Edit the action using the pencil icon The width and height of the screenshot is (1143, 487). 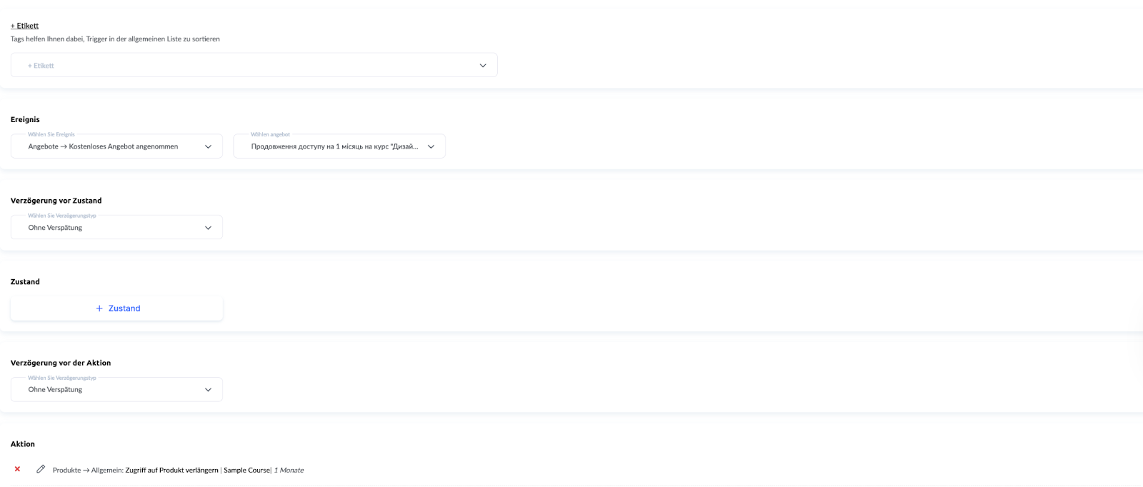[41, 469]
